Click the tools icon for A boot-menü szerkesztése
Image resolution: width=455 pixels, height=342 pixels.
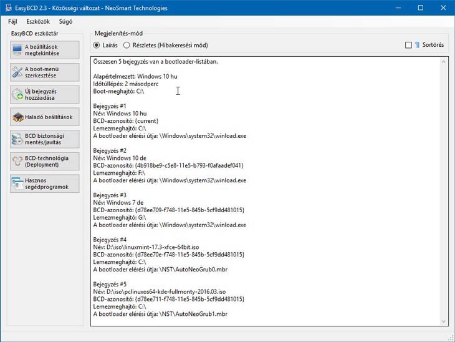click(x=17, y=72)
